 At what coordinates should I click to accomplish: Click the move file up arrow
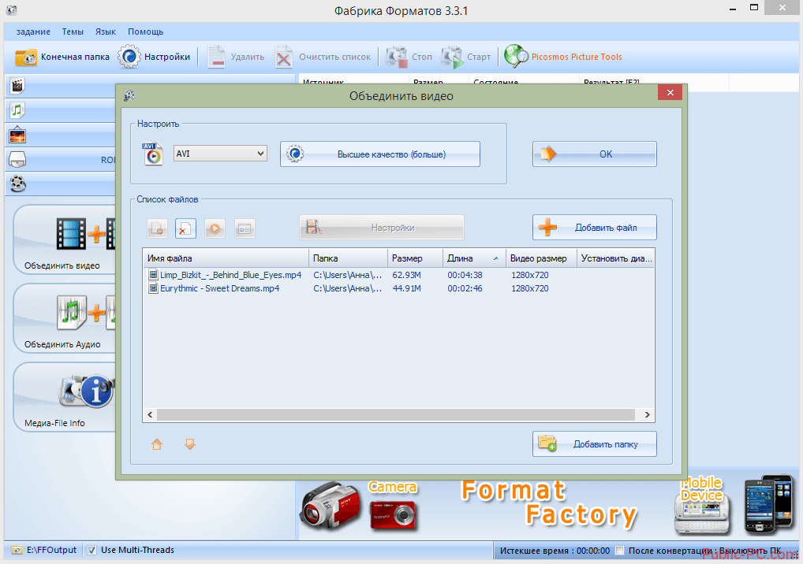157,444
